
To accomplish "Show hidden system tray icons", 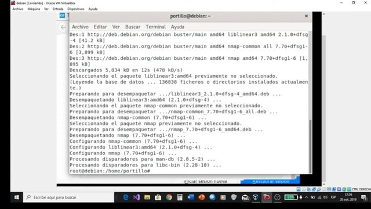I will point(307,197).
